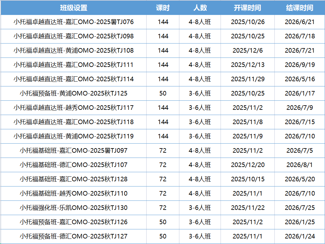Click the end date 2026/1/24
Image resolution: width=325 pixels, height=244 pixels.
point(300,237)
